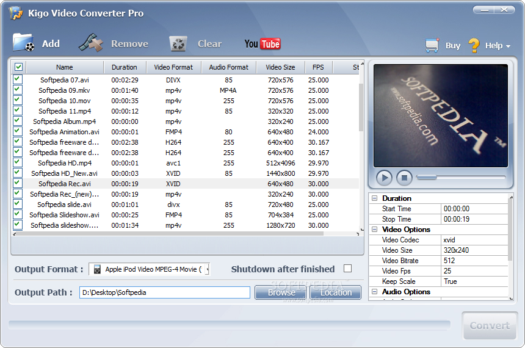Click the Clear label
The height and width of the screenshot is (348, 525).
pos(209,44)
